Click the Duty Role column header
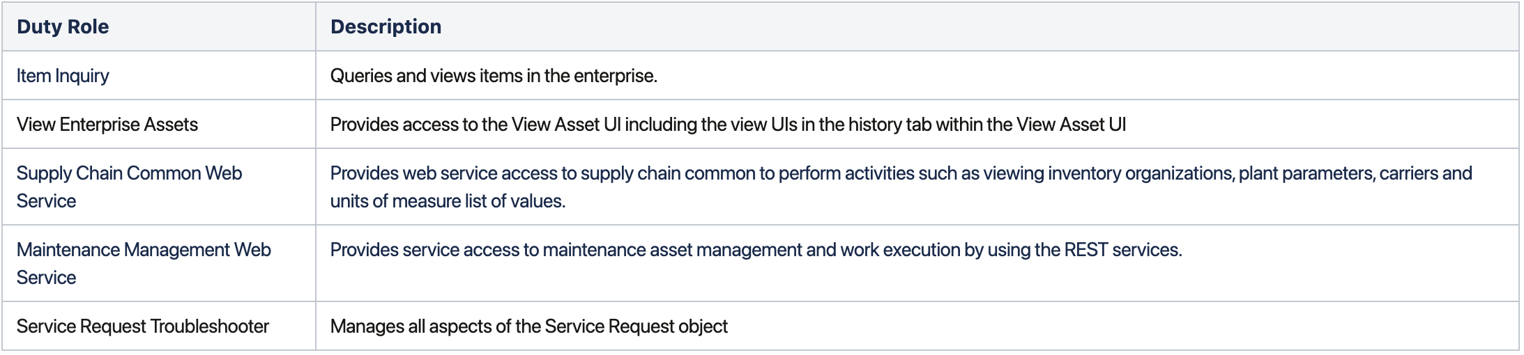 [63, 26]
